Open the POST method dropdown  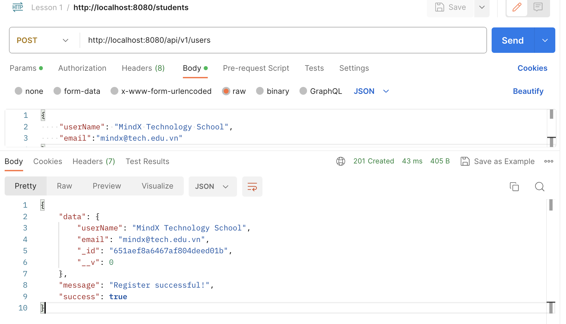(43, 40)
